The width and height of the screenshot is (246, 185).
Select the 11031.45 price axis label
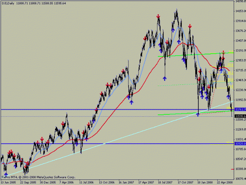(240, 139)
